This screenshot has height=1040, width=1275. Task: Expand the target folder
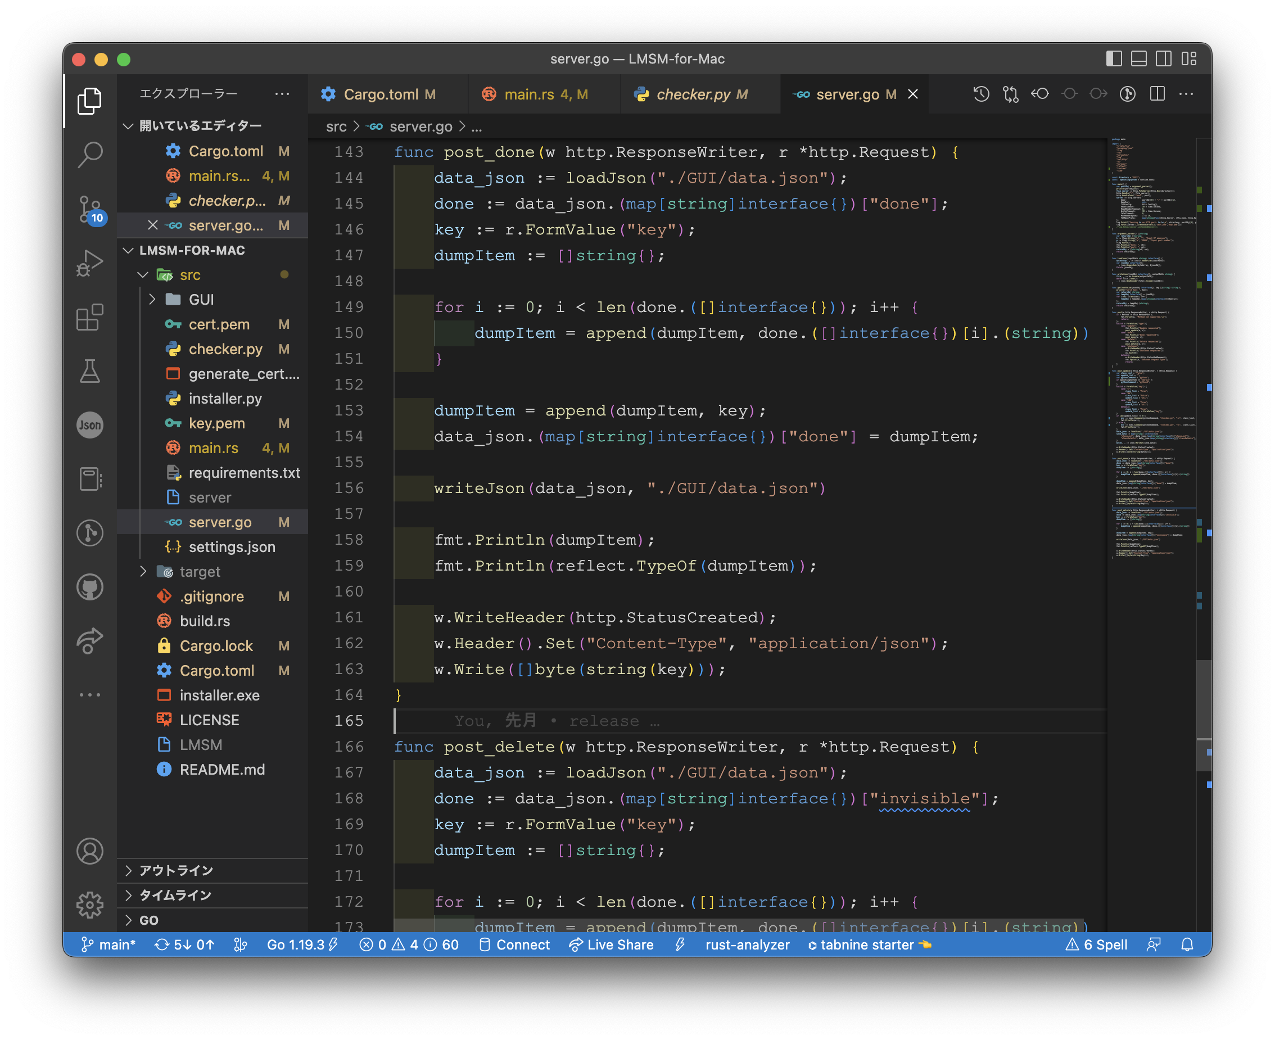[200, 572]
